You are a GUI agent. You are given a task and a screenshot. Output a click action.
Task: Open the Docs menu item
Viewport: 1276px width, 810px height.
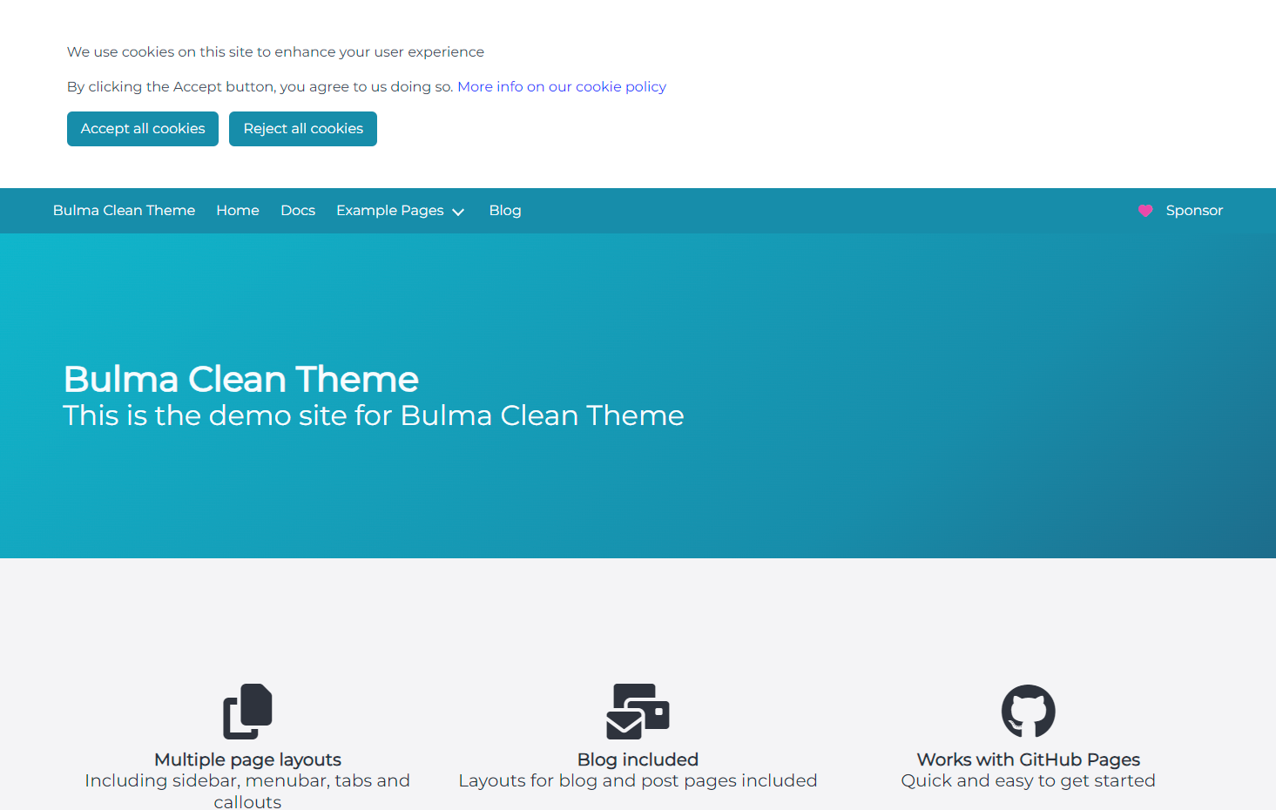tap(298, 211)
